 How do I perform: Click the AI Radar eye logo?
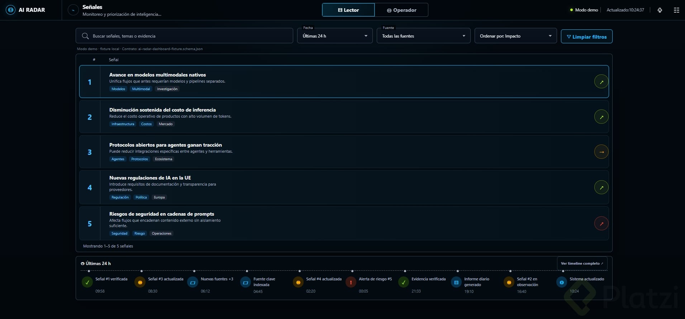click(11, 10)
